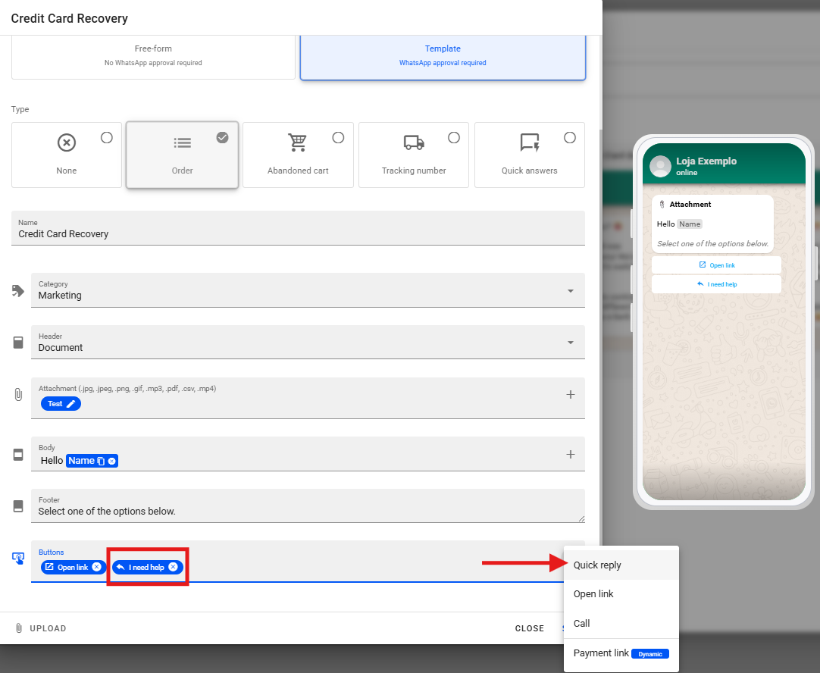Click the CLOSE button

tap(529, 628)
